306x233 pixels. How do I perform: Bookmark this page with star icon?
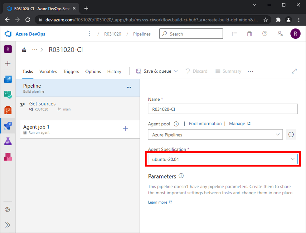click(x=265, y=20)
